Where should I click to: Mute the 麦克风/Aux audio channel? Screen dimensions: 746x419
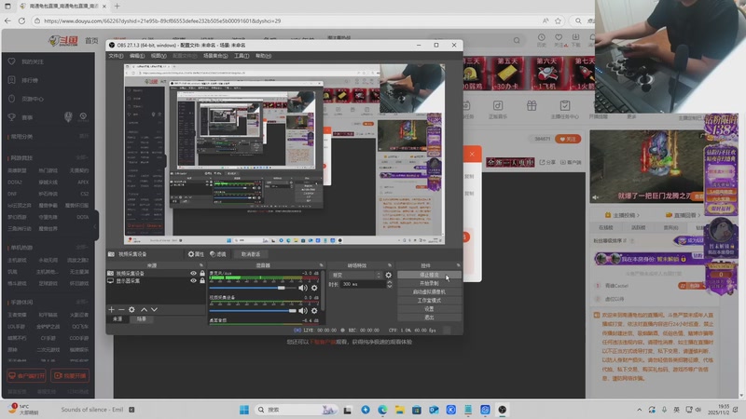302,288
